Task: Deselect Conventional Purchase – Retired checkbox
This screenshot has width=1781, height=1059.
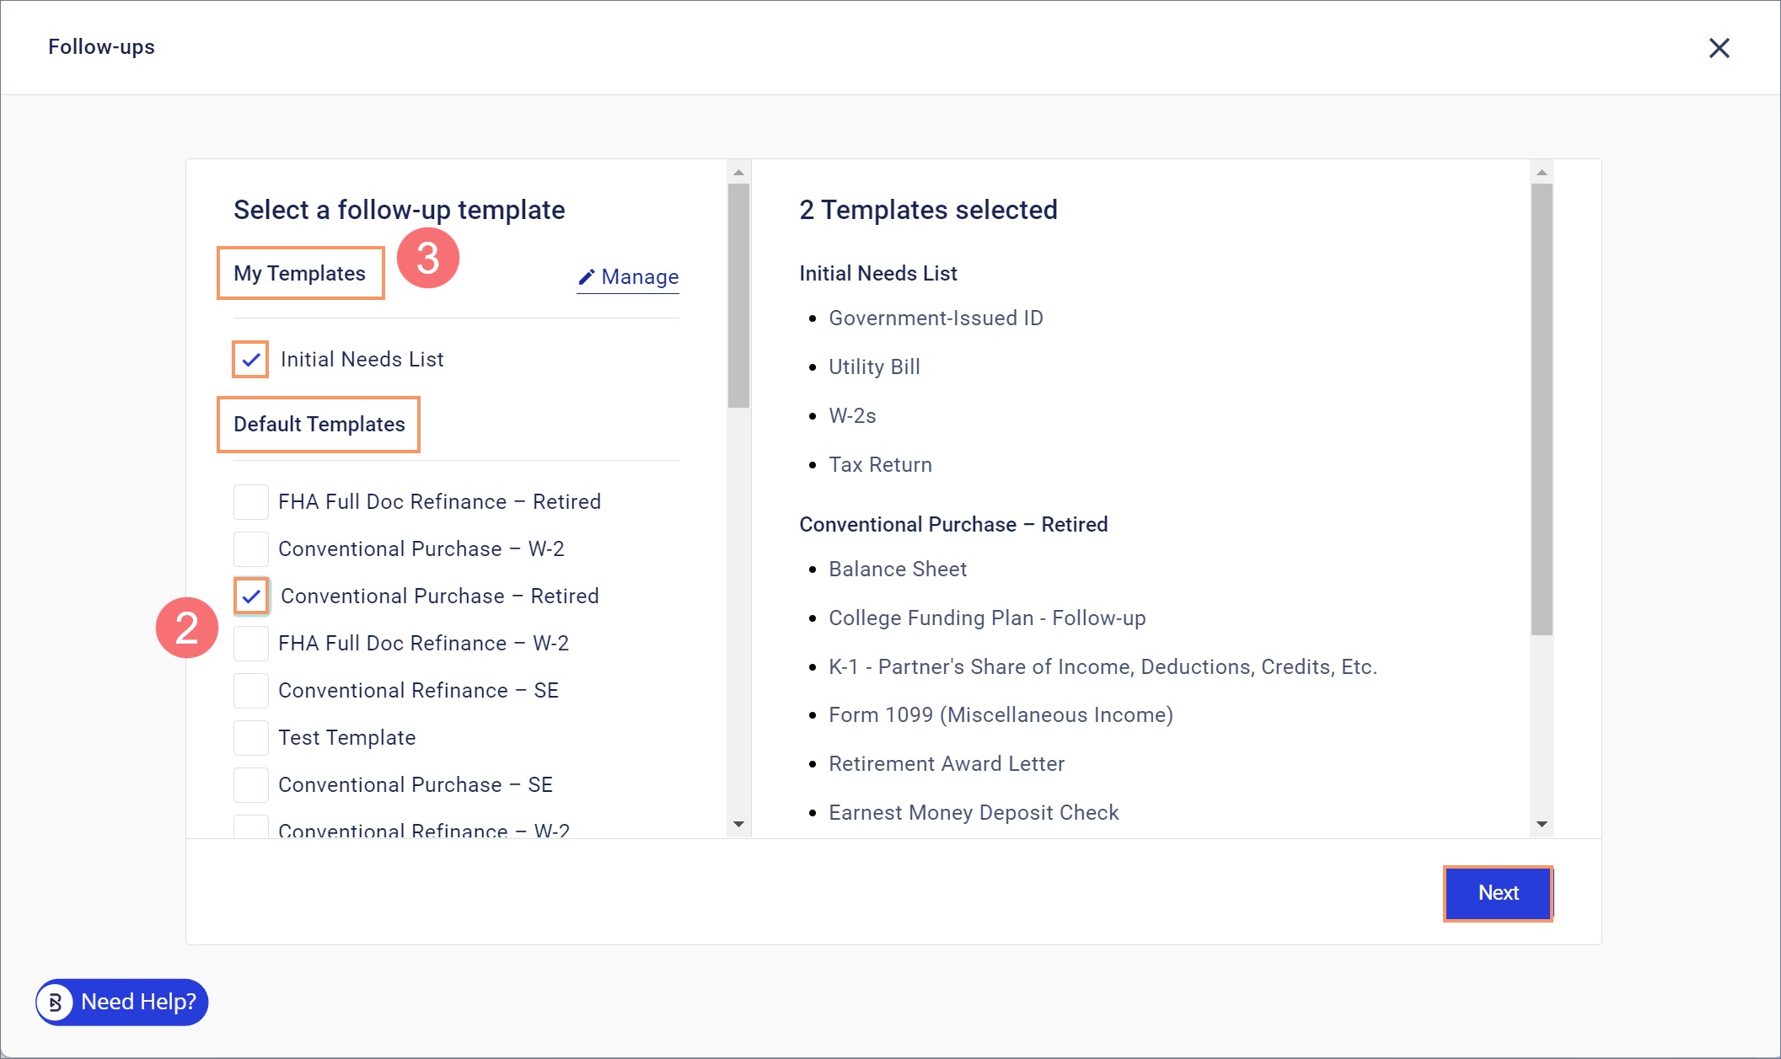Action: [x=250, y=596]
